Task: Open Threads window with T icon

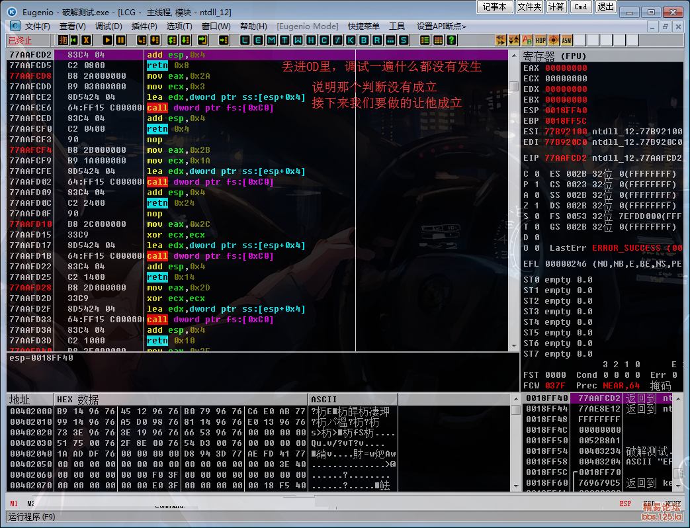Action: (x=284, y=40)
